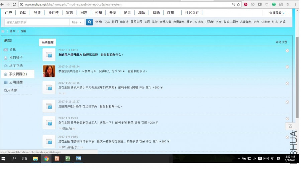Show hidden system tray icons

pyautogui.click(x=239, y=159)
